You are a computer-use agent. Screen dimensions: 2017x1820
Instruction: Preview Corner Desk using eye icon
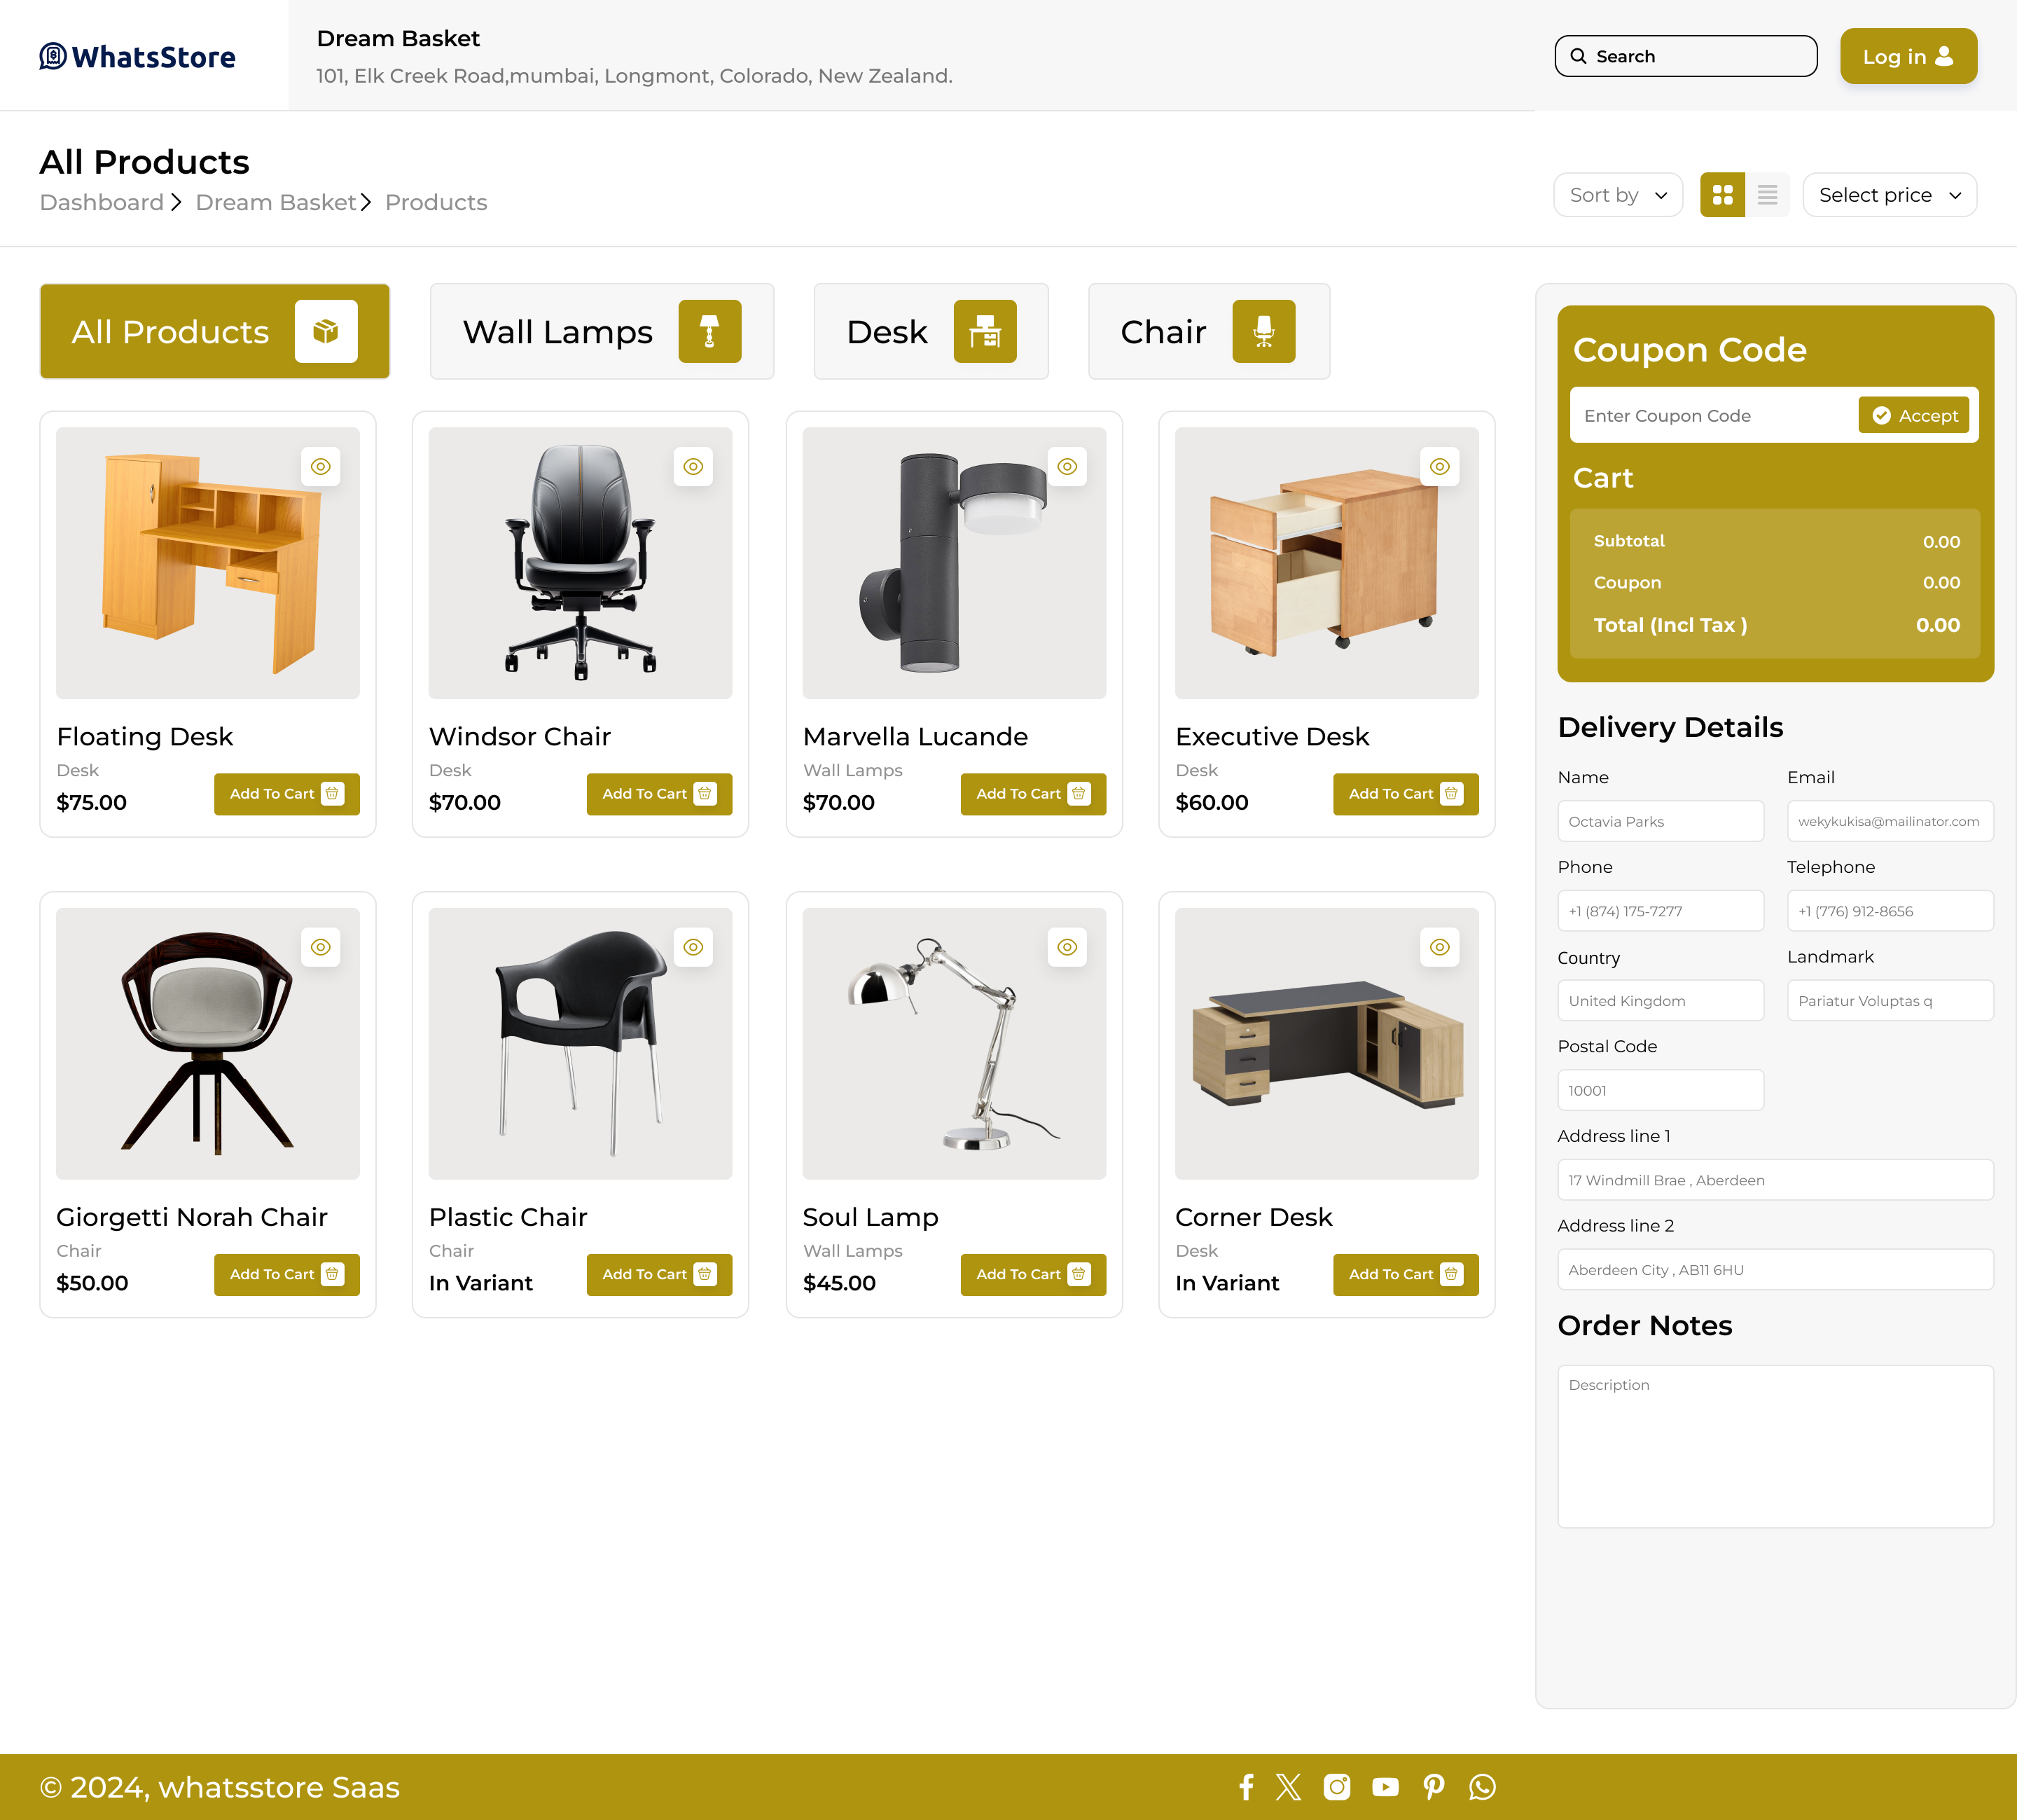click(x=1439, y=947)
